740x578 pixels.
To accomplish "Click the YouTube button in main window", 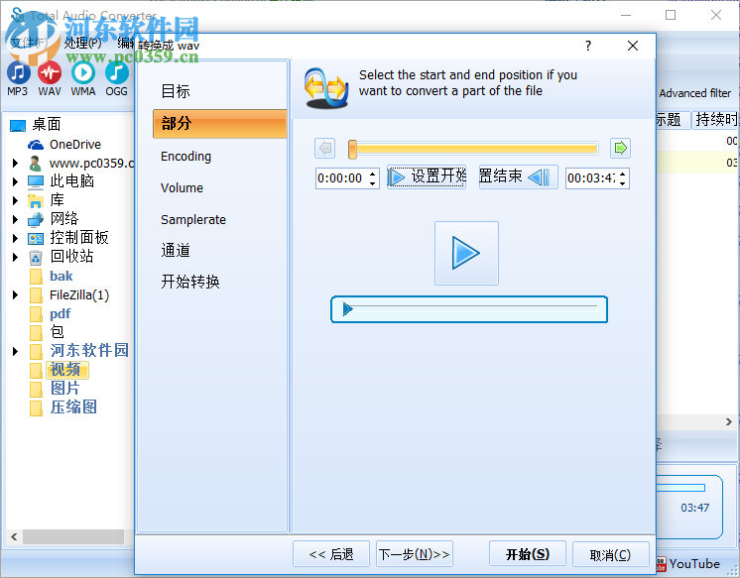I will (688, 564).
